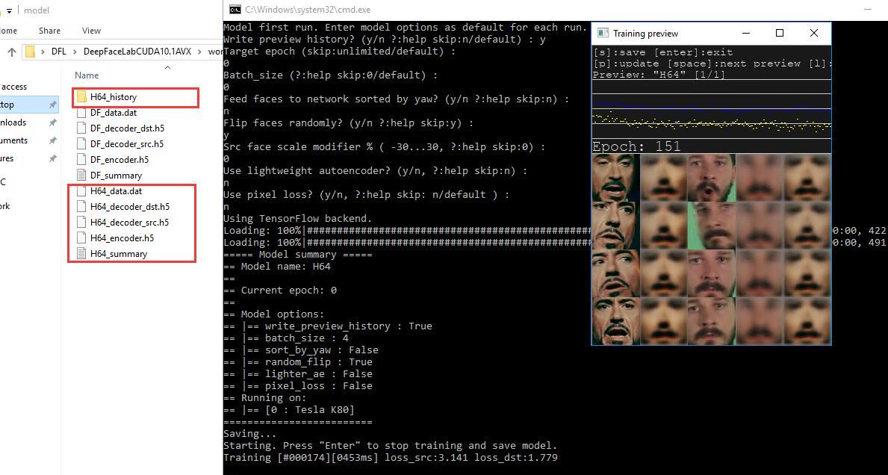Open the Quick Access Toolbar dropdown arrow
Screen dimensions: 888x475
coord(9,11)
